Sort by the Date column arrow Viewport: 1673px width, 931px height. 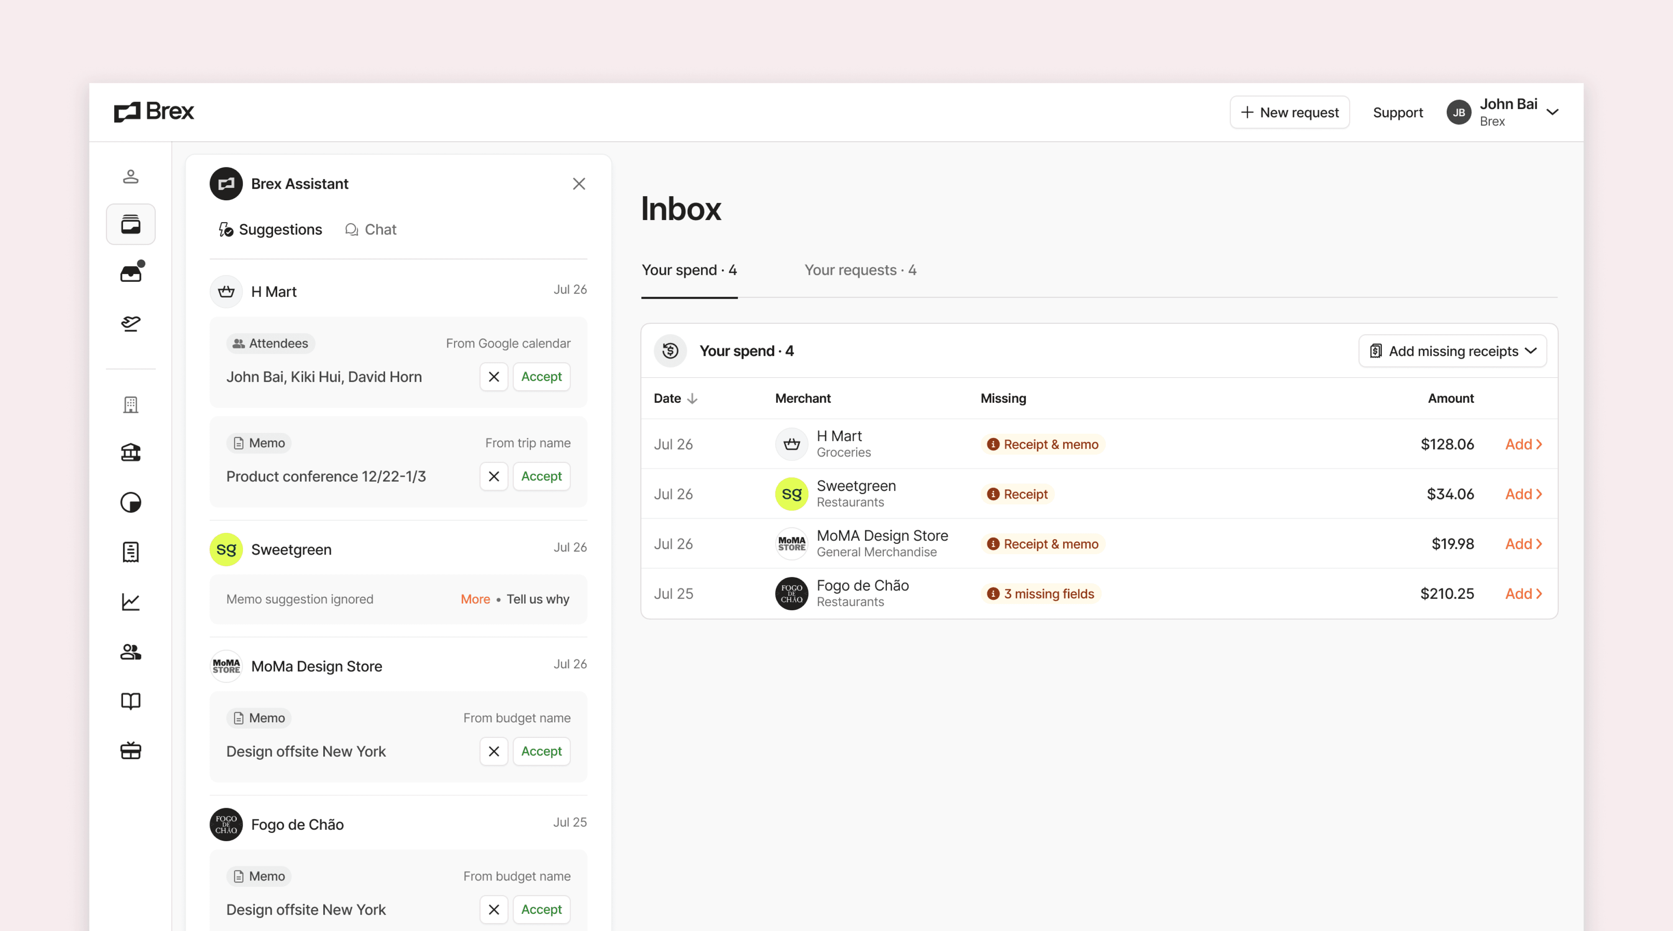tap(692, 399)
